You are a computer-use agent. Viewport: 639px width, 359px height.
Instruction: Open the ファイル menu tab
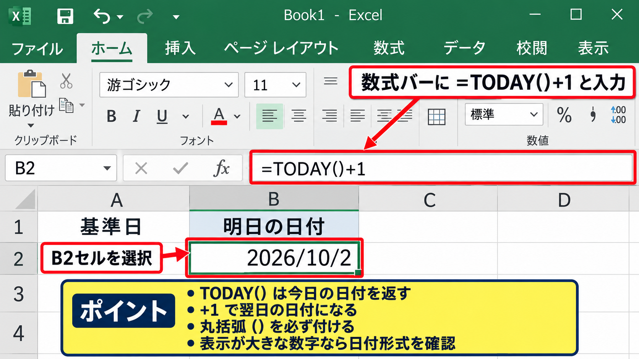(37, 49)
